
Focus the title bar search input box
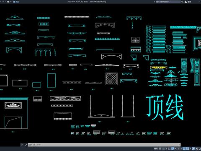coord(168,2)
